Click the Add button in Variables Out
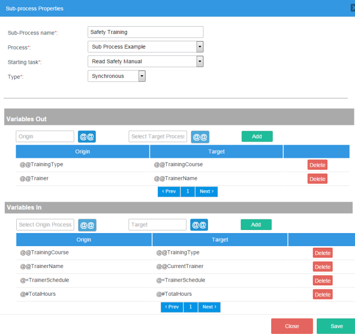 coord(257,136)
